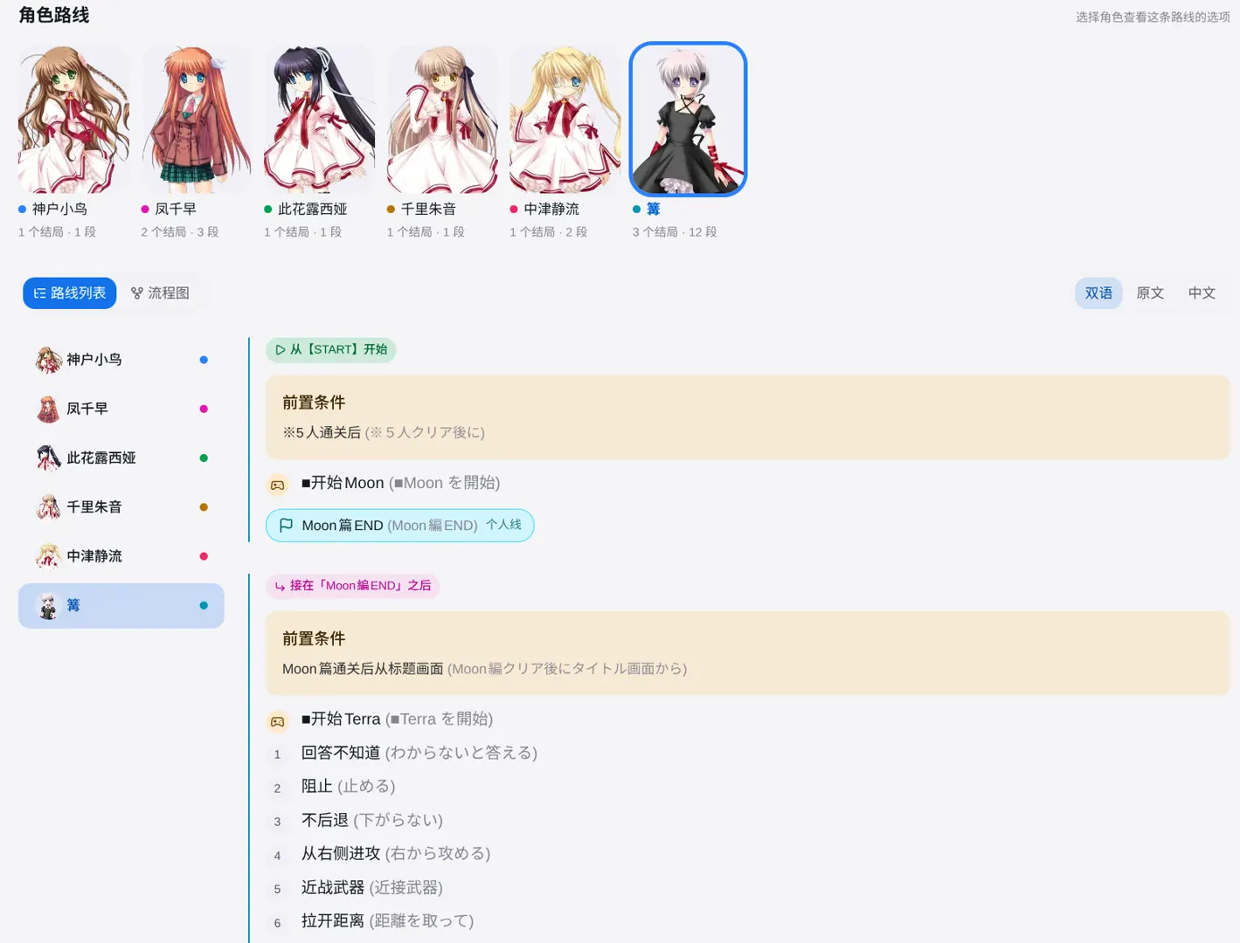Viewport: 1240px width, 943px height.
Task: Click the 从【START】开始 start badge
Action: click(x=331, y=350)
